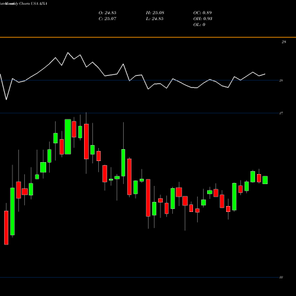This screenshot has width=296, height=296.
Task: Click the close price value C: 25.07
Action: pos(107,19)
